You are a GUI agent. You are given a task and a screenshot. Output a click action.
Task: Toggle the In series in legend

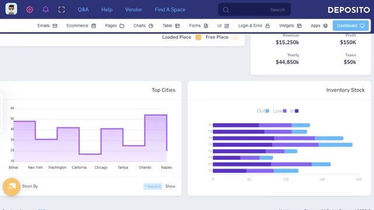pyautogui.click(x=294, y=111)
